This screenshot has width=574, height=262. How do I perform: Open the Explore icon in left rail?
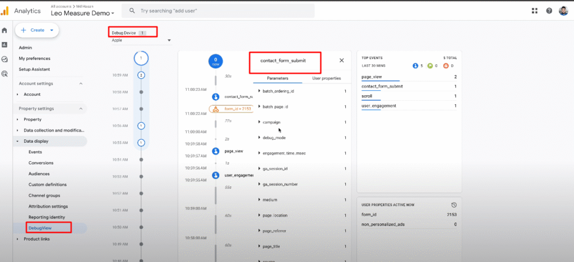click(x=4, y=59)
